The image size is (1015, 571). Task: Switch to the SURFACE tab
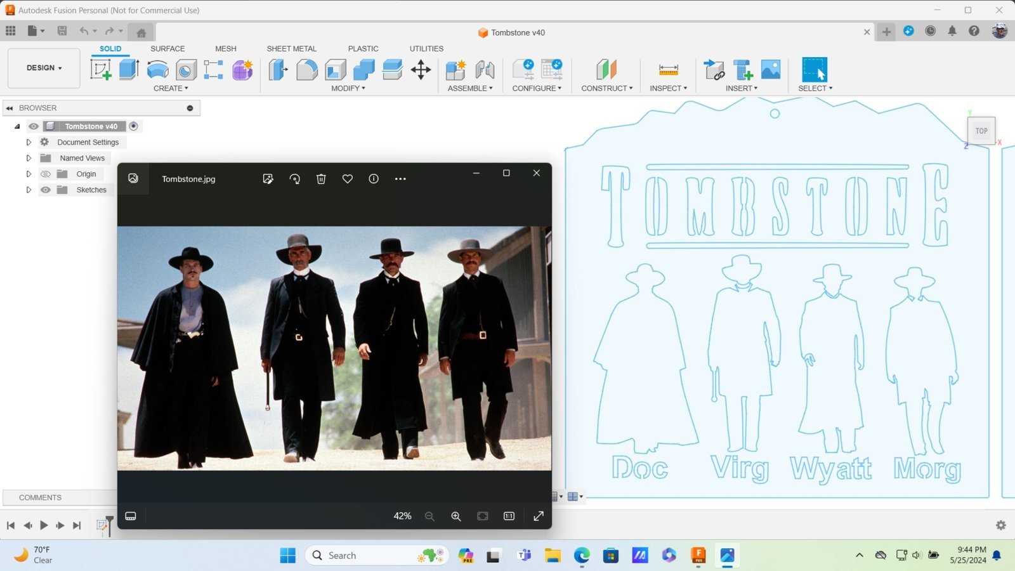point(167,49)
